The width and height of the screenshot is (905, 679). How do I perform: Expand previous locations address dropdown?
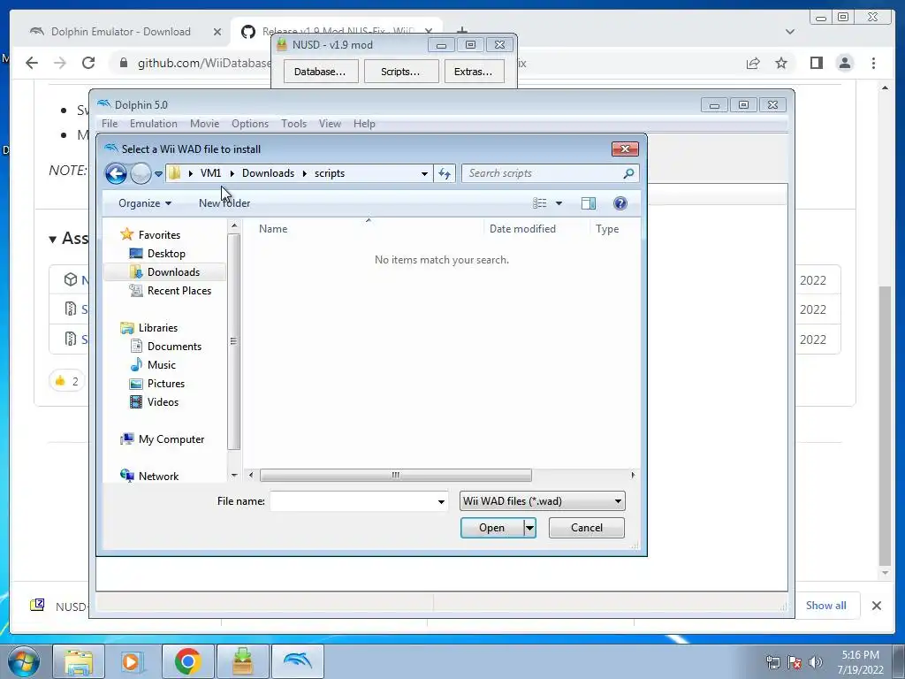pos(424,173)
